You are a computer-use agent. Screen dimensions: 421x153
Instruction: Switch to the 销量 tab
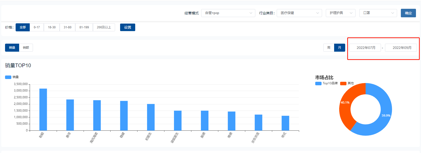pos(12,48)
